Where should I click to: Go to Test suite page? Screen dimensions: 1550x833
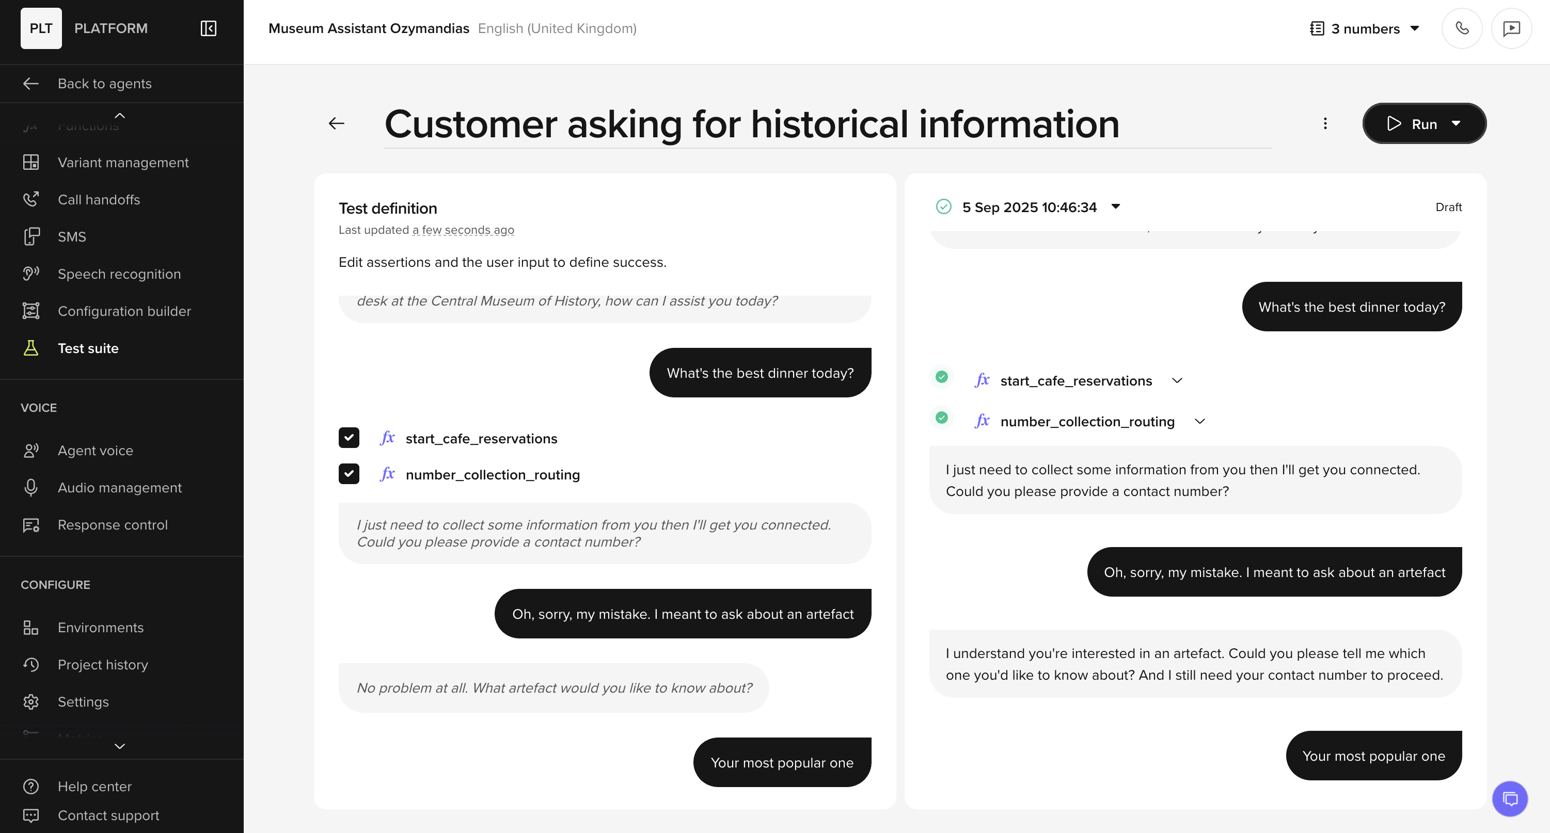88,348
